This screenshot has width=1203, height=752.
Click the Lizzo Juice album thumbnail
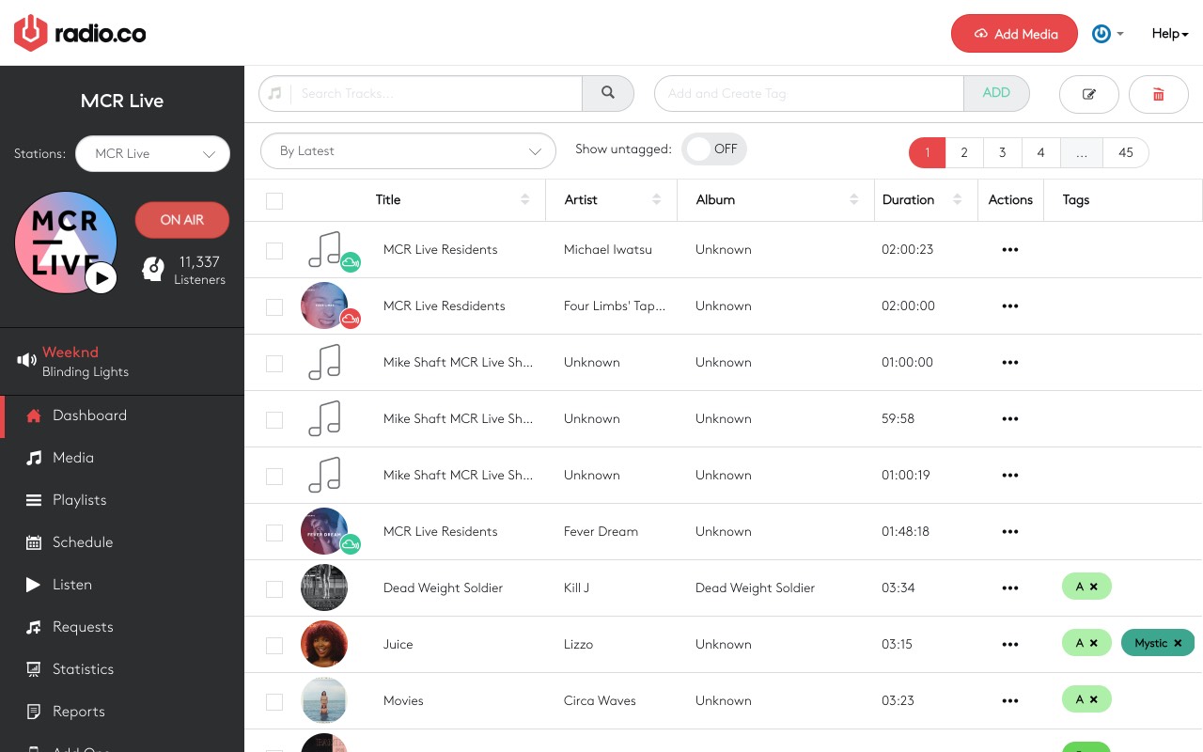click(324, 644)
